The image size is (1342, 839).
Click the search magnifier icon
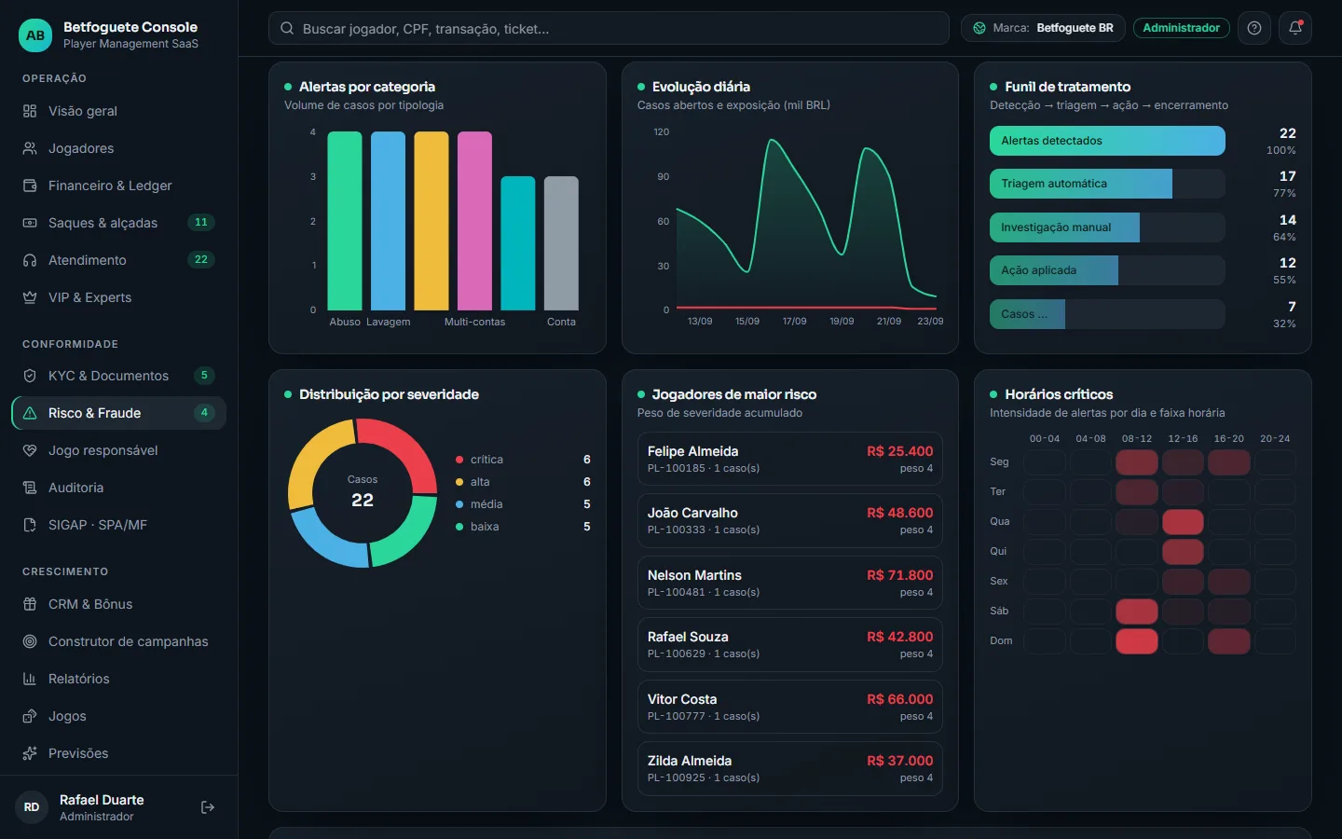(x=287, y=29)
